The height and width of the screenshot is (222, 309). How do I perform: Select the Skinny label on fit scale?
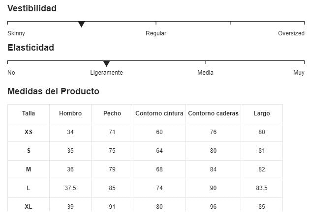coord(16,33)
